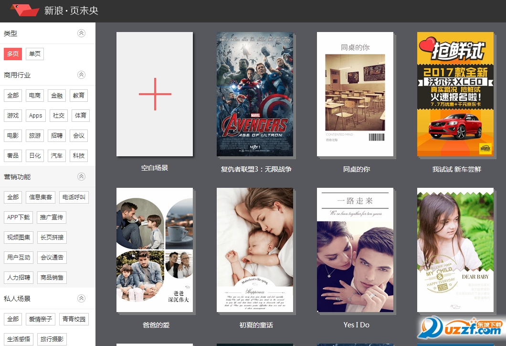
Task: Click the red plus in blank scene card
Action: (155, 94)
